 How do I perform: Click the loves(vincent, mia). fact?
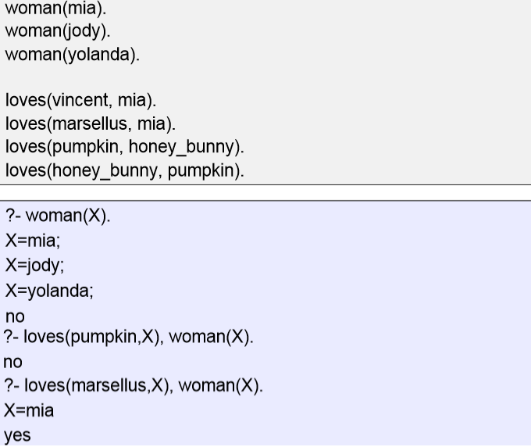click(x=80, y=100)
